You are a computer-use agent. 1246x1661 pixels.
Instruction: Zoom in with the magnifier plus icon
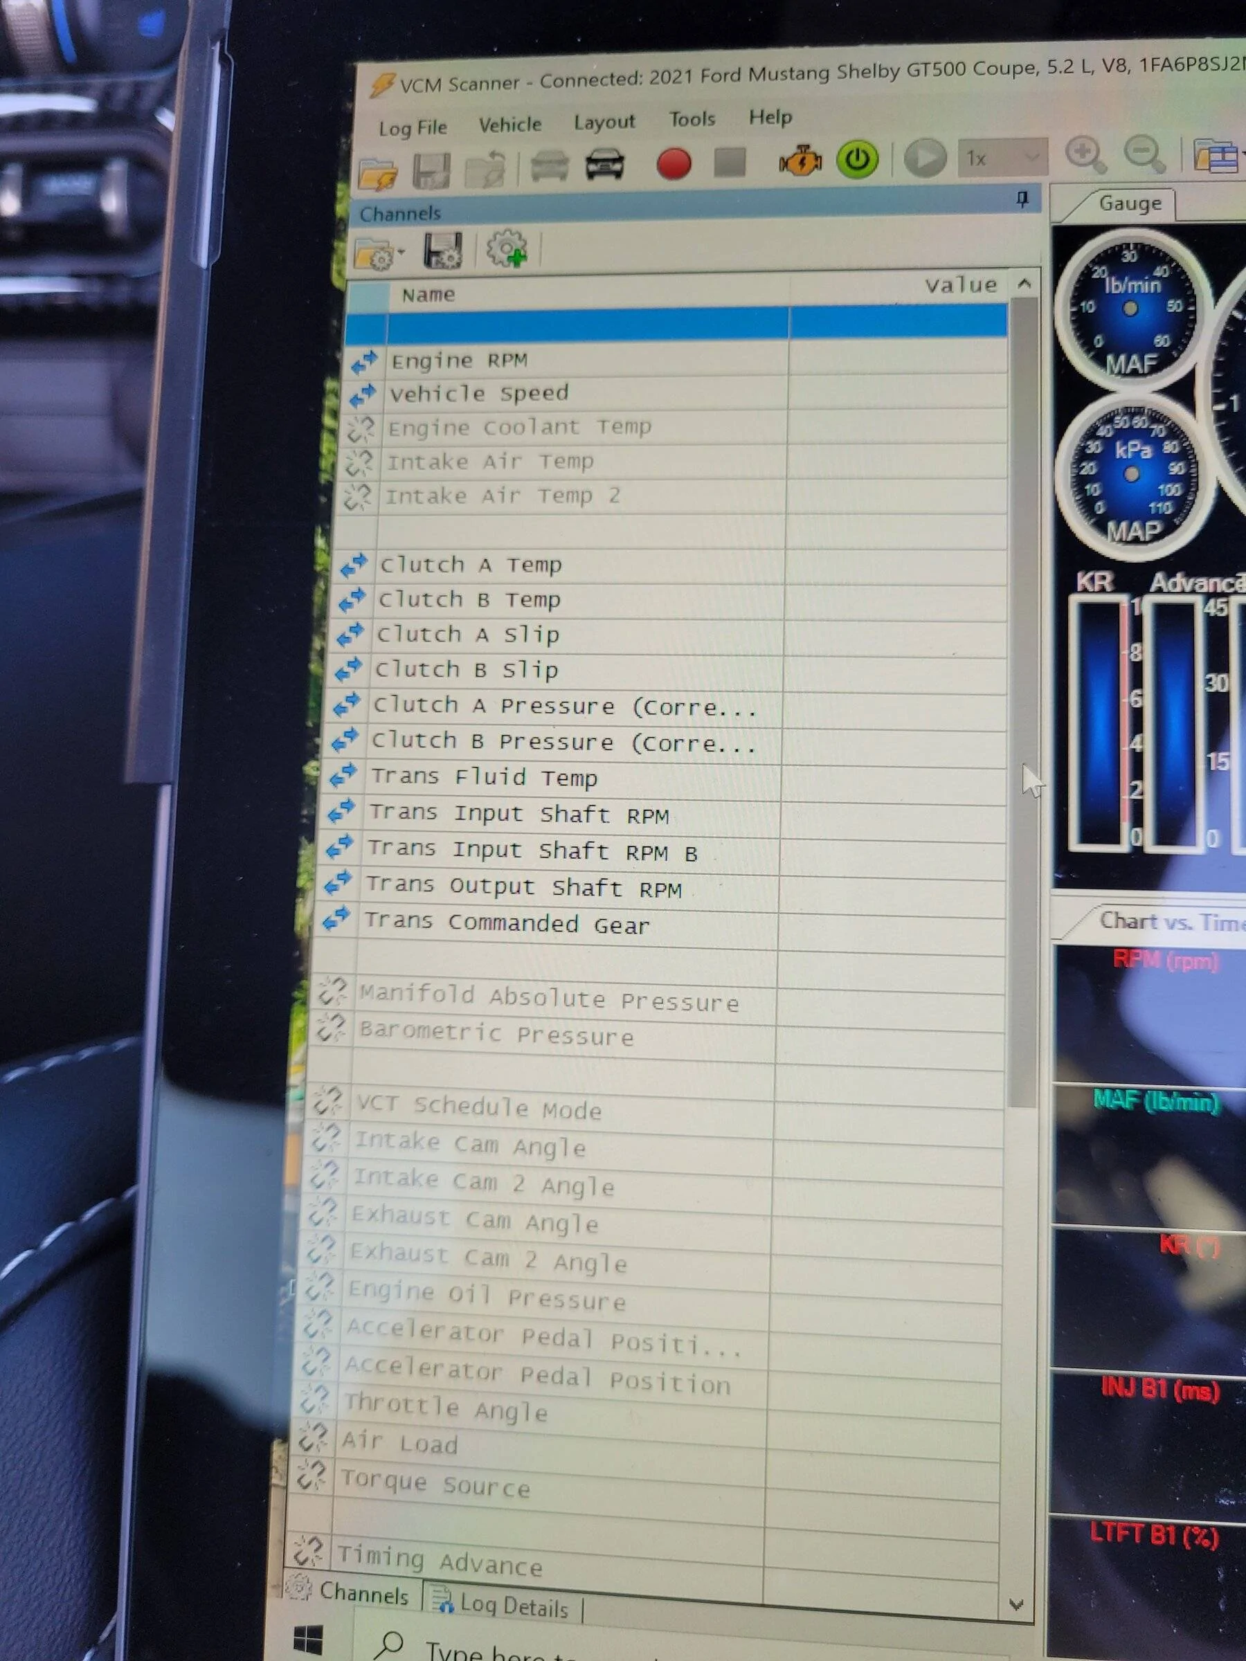click(1085, 155)
